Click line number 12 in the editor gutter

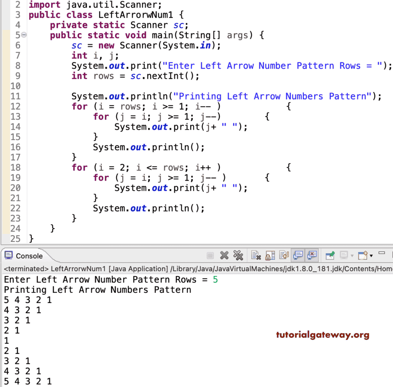click(x=15, y=106)
